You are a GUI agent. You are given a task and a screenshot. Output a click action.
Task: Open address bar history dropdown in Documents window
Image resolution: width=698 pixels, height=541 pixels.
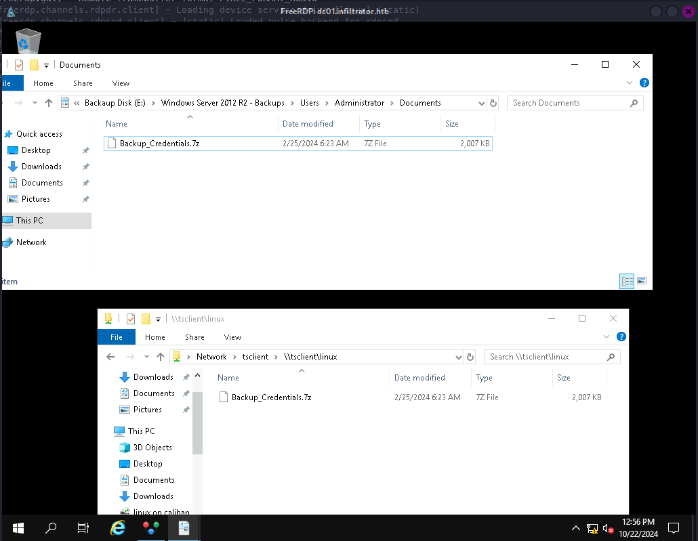pyautogui.click(x=481, y=103)
